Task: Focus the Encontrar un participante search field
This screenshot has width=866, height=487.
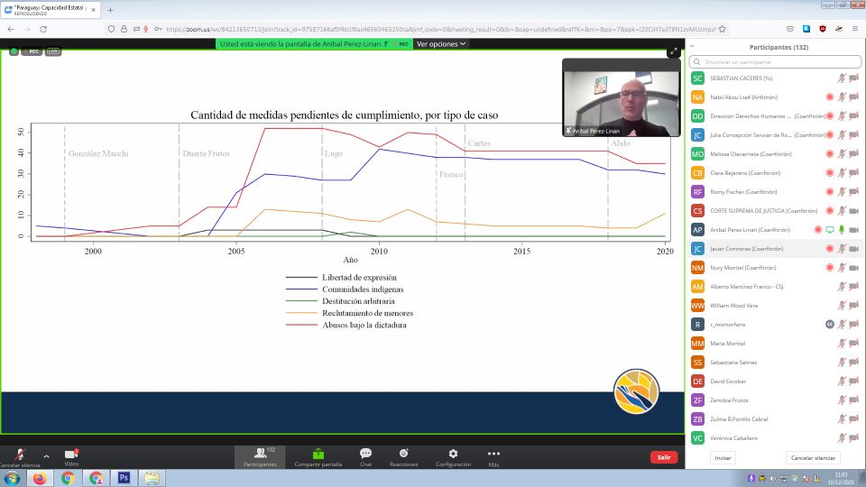Action: coord(776,62)
